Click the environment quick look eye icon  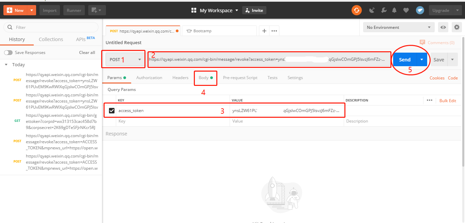443,27
